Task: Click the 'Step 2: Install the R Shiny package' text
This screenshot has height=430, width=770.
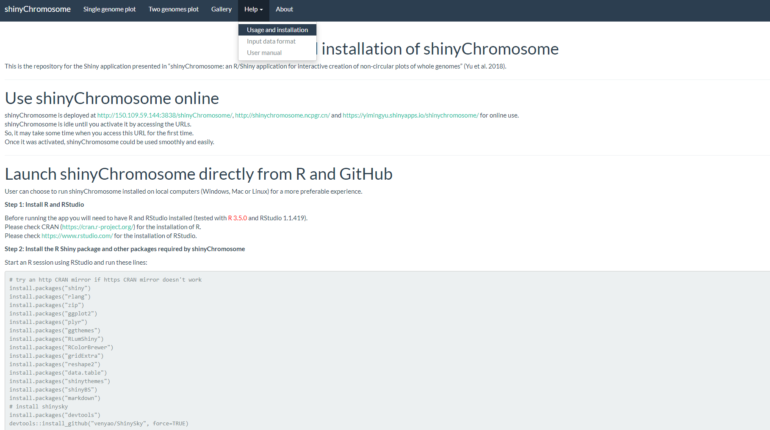Action: point(125,249)
